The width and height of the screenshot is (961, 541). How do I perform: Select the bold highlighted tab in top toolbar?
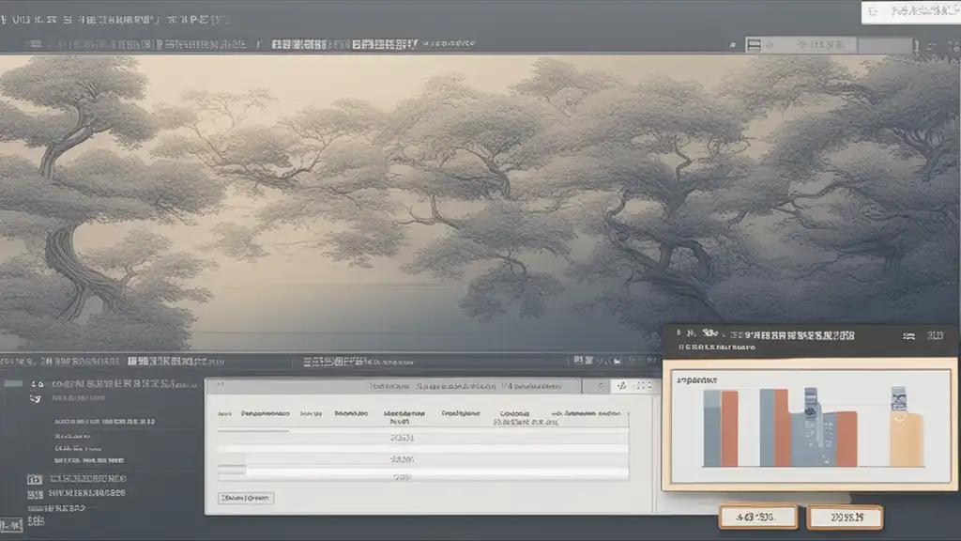click(344, 43)
